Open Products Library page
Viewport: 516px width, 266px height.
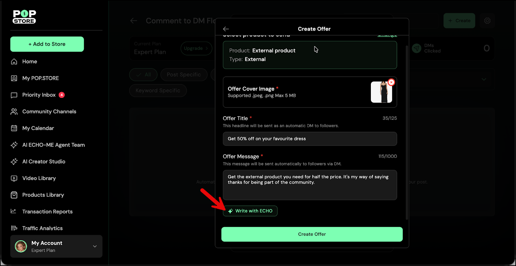[43, 195]
